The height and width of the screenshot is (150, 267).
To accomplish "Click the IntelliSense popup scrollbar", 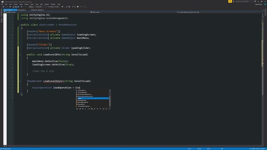I will coord(110,98).
